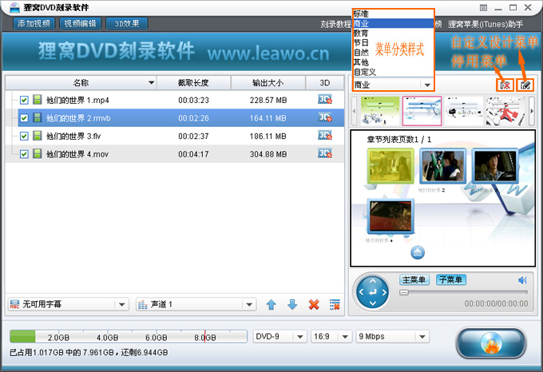The width and height of the screenshot is (543, 372).
Task: Open the title bar options menu icon
Action: click(483, 8)
